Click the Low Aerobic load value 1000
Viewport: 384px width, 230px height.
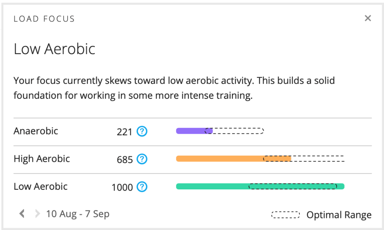(x=122, y=187)
